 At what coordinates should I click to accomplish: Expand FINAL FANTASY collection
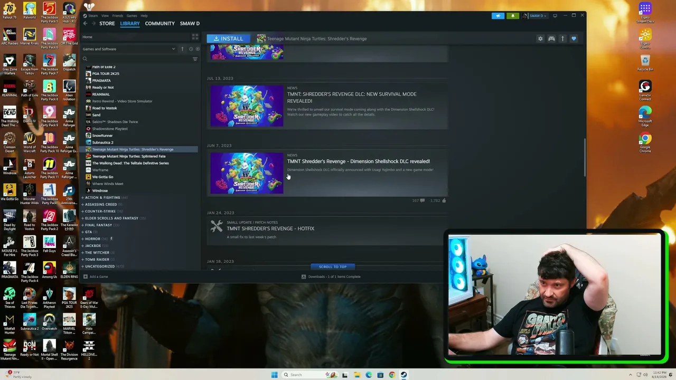(99, 225)
